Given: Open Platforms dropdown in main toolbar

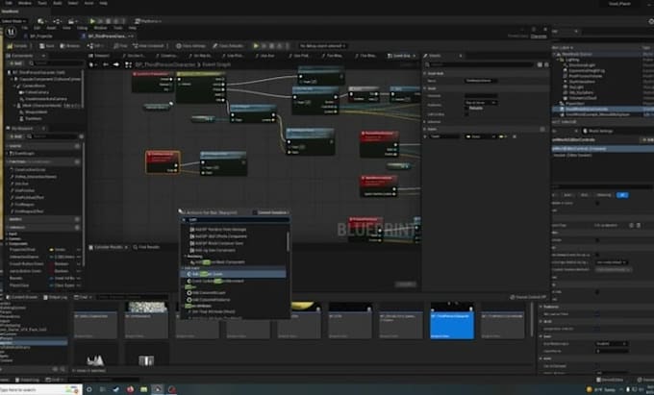Looking at the screenshot, I should 148,21.
